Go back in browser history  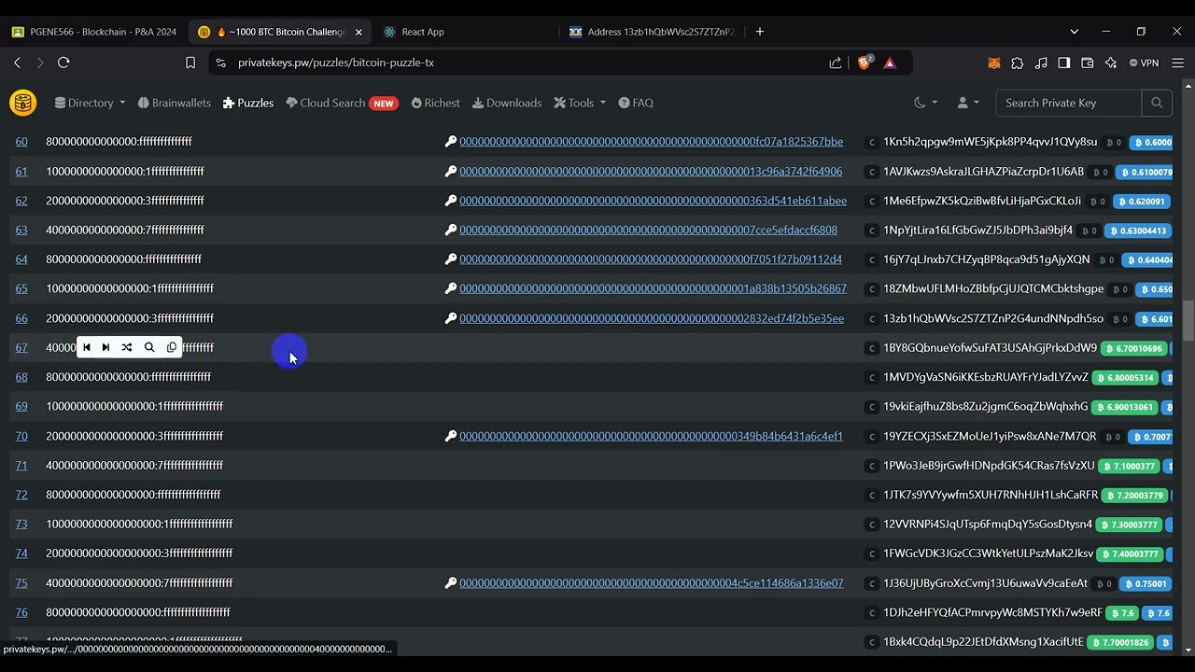[x=17, y=63]
